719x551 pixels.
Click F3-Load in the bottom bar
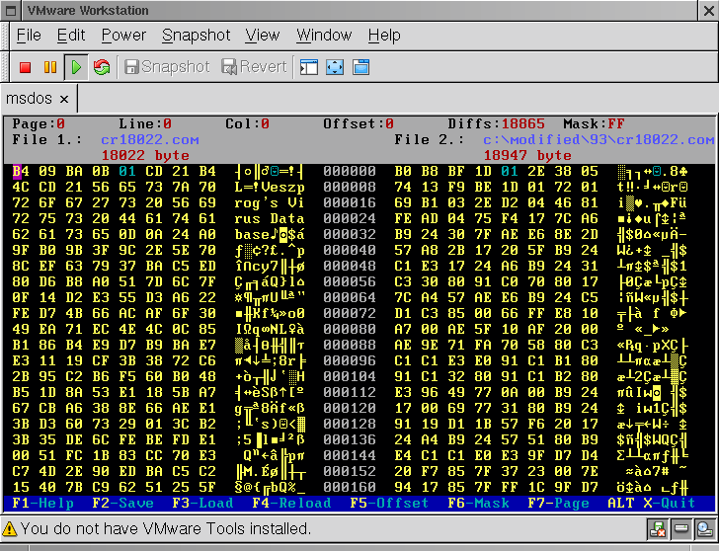(202, 504)
